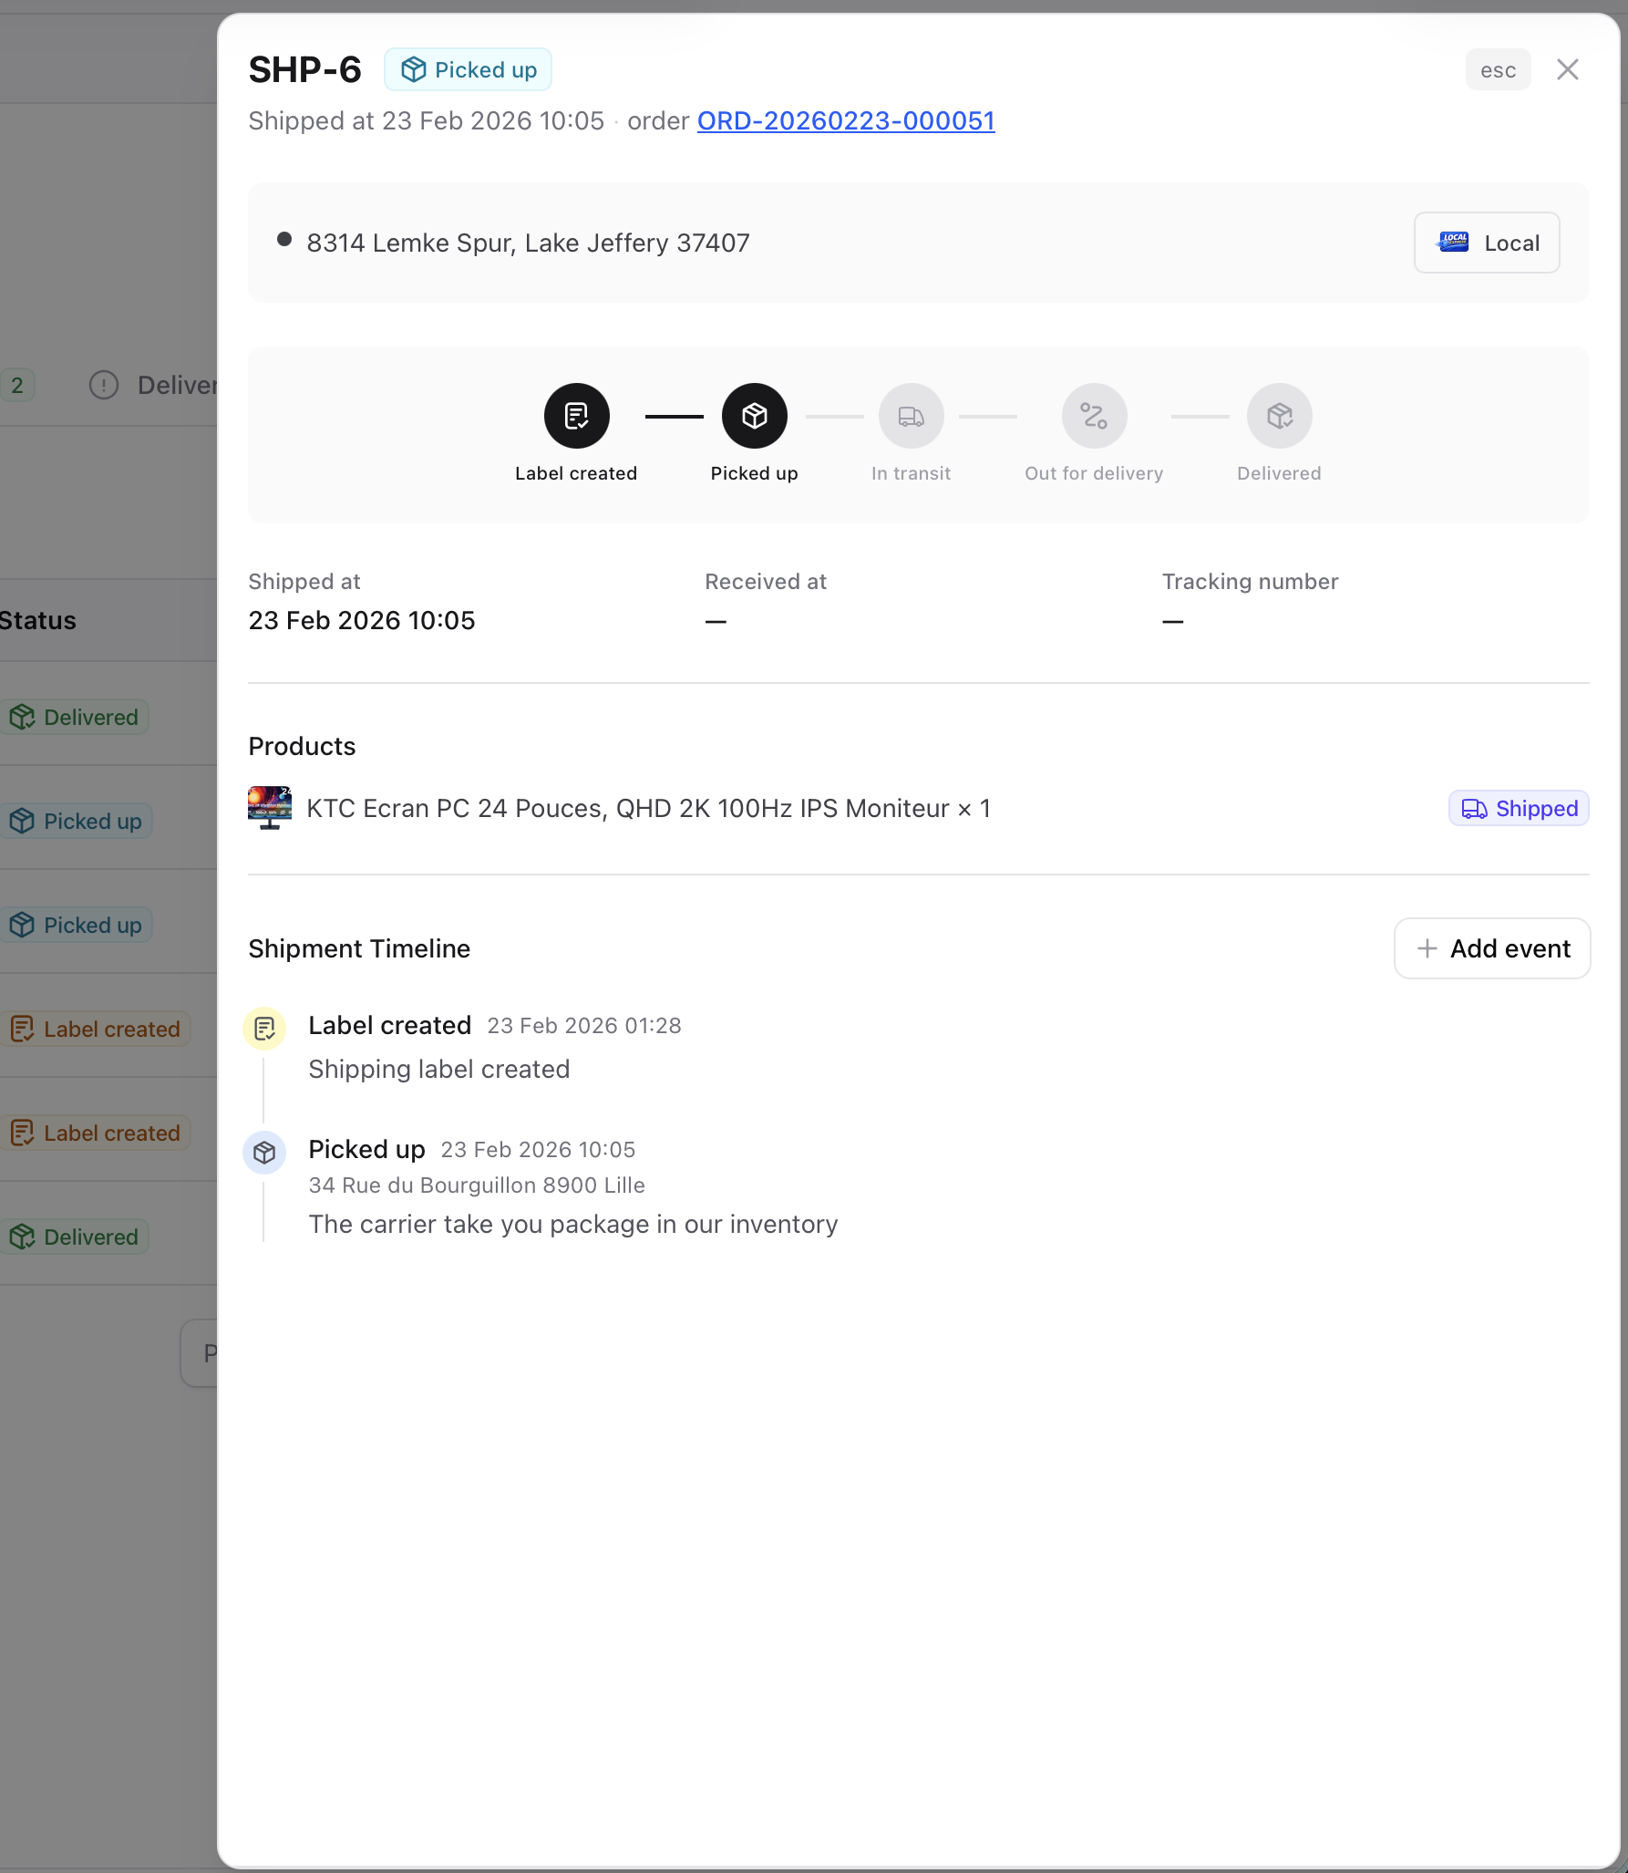1628x1873 pixels.
Task: Click the Picked up timeline event icon
Action: (x=264, y=1153)
